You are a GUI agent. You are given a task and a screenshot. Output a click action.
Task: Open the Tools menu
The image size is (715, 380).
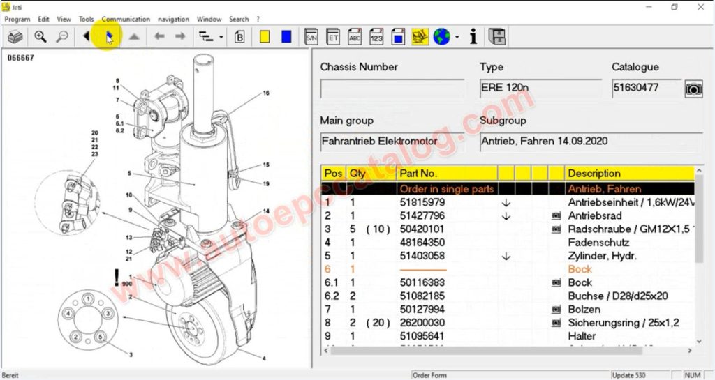tap(87, 19)
